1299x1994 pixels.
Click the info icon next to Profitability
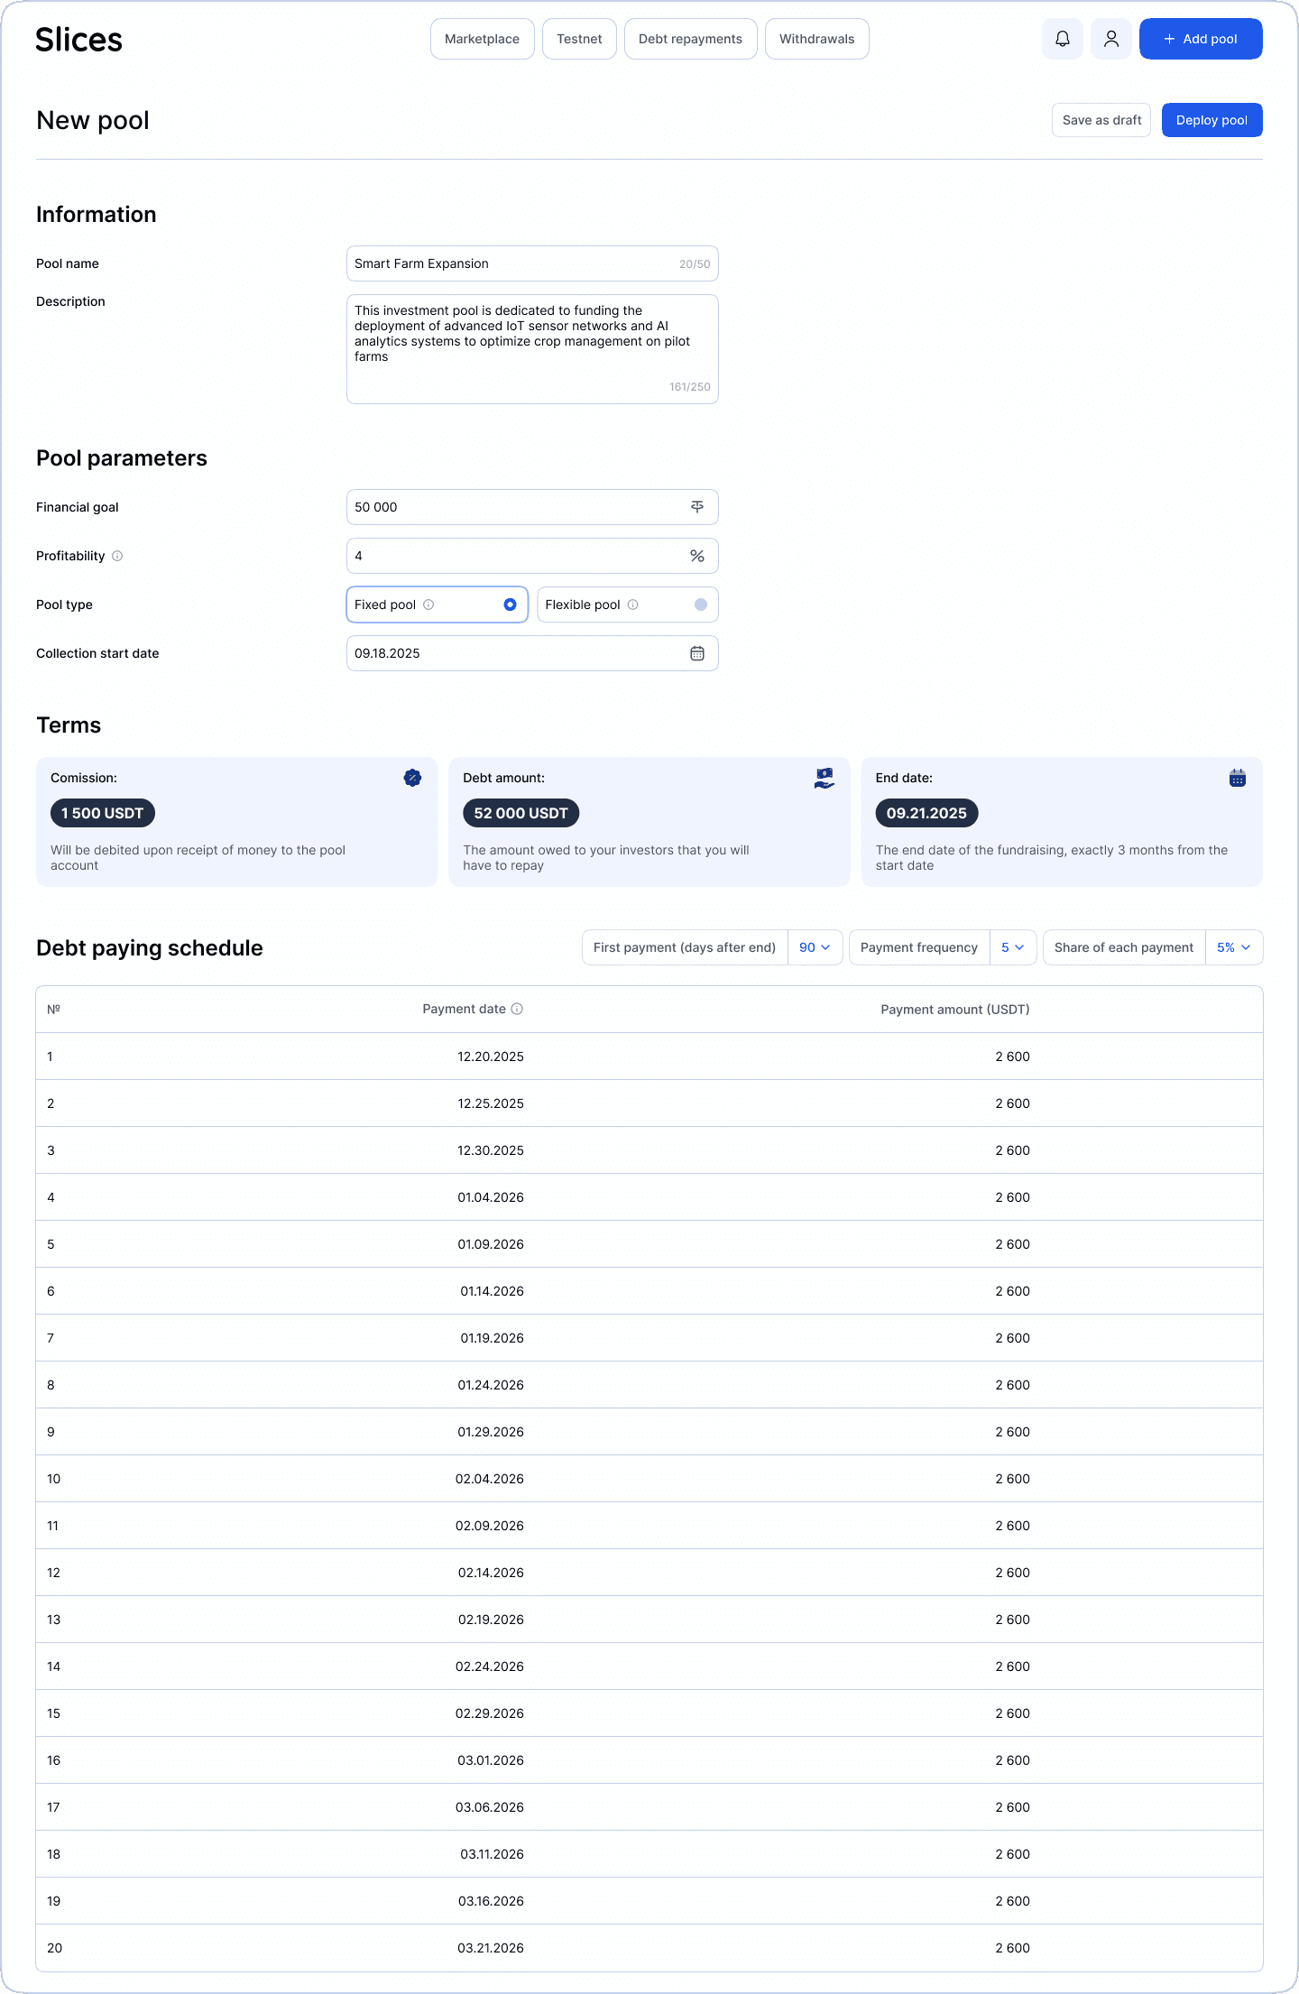tap(117, 556)
